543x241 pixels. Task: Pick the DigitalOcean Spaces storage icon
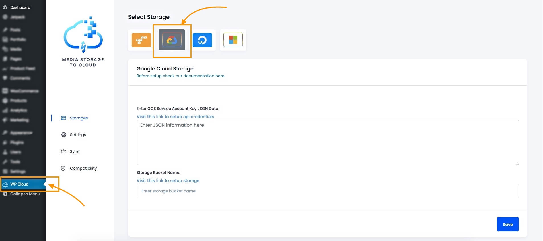click(202, 40)
